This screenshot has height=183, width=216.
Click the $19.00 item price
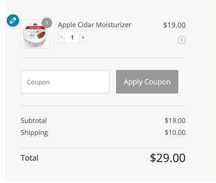coord(174,25)
